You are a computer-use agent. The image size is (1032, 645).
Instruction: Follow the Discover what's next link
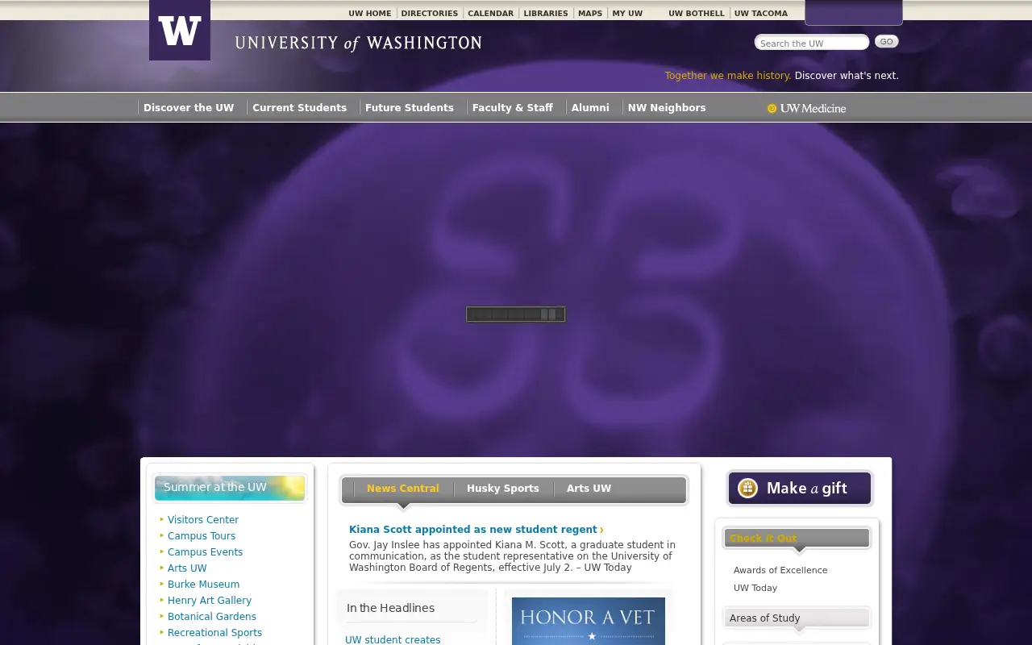point(847,76)
